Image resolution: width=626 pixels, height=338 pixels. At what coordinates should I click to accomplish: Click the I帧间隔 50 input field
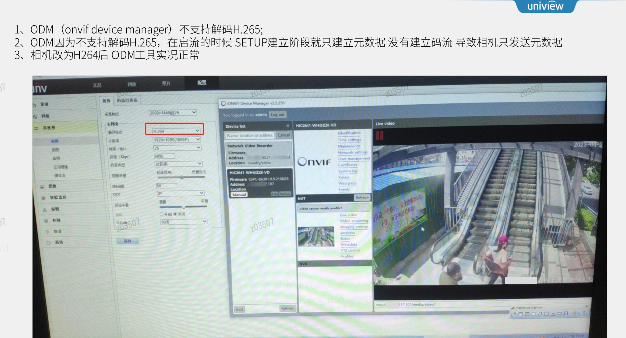point(166,186)
